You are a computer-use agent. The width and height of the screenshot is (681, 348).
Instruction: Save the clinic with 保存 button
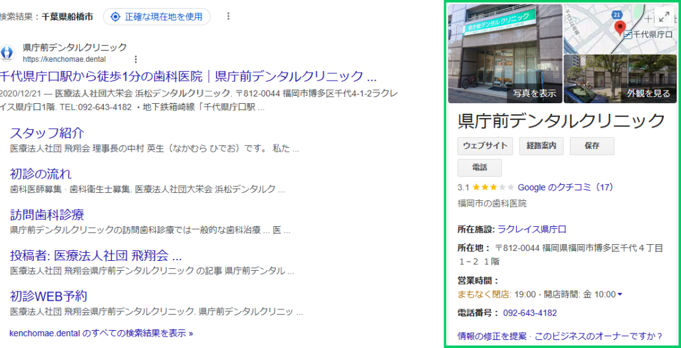[592, 146]
